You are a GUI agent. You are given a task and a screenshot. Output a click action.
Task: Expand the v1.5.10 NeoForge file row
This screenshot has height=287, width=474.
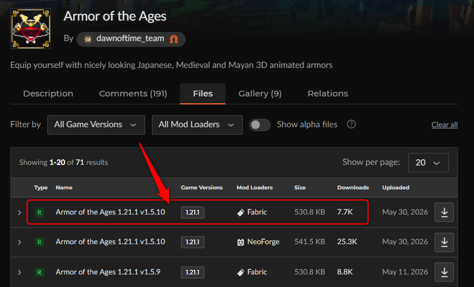[x=19, y=242]
